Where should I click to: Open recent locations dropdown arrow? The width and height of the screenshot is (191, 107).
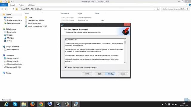coord(10,9)
